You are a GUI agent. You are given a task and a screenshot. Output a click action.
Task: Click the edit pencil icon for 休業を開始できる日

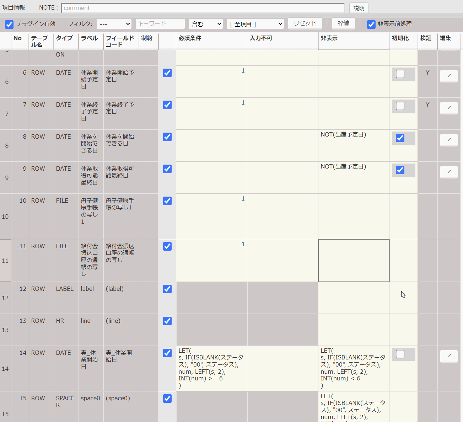[x=449, y=140]
